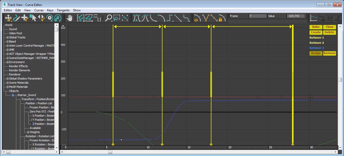Select Retimer 2 in the list
The image size is (344, 156).
pos(317,43)
